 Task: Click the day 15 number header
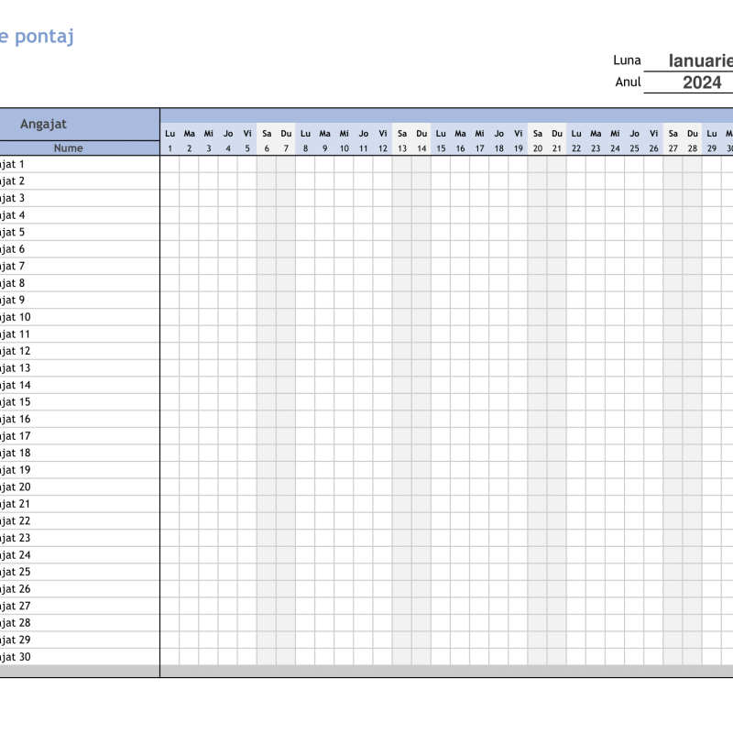coord(441,148)
